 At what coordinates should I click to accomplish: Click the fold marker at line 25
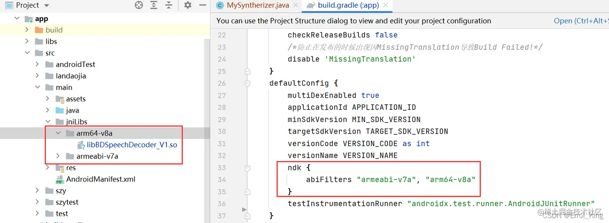(247, 71)
